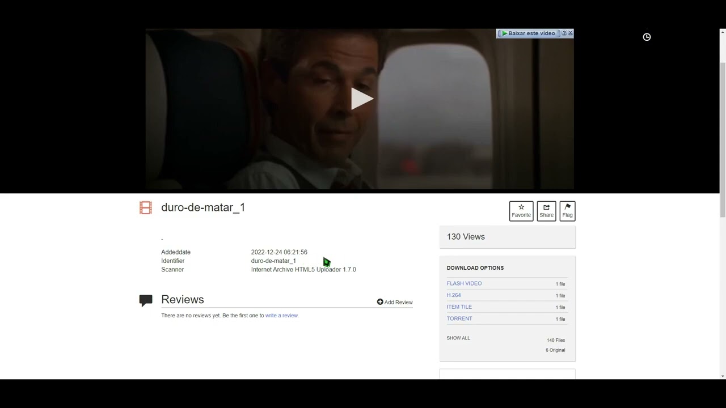Screen dimensions: 726x408
Task: Open the 6 Original files link
Action: [x=555, y=350]
